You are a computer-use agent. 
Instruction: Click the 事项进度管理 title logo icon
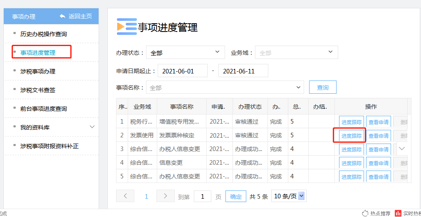click(x=126, y=27)
